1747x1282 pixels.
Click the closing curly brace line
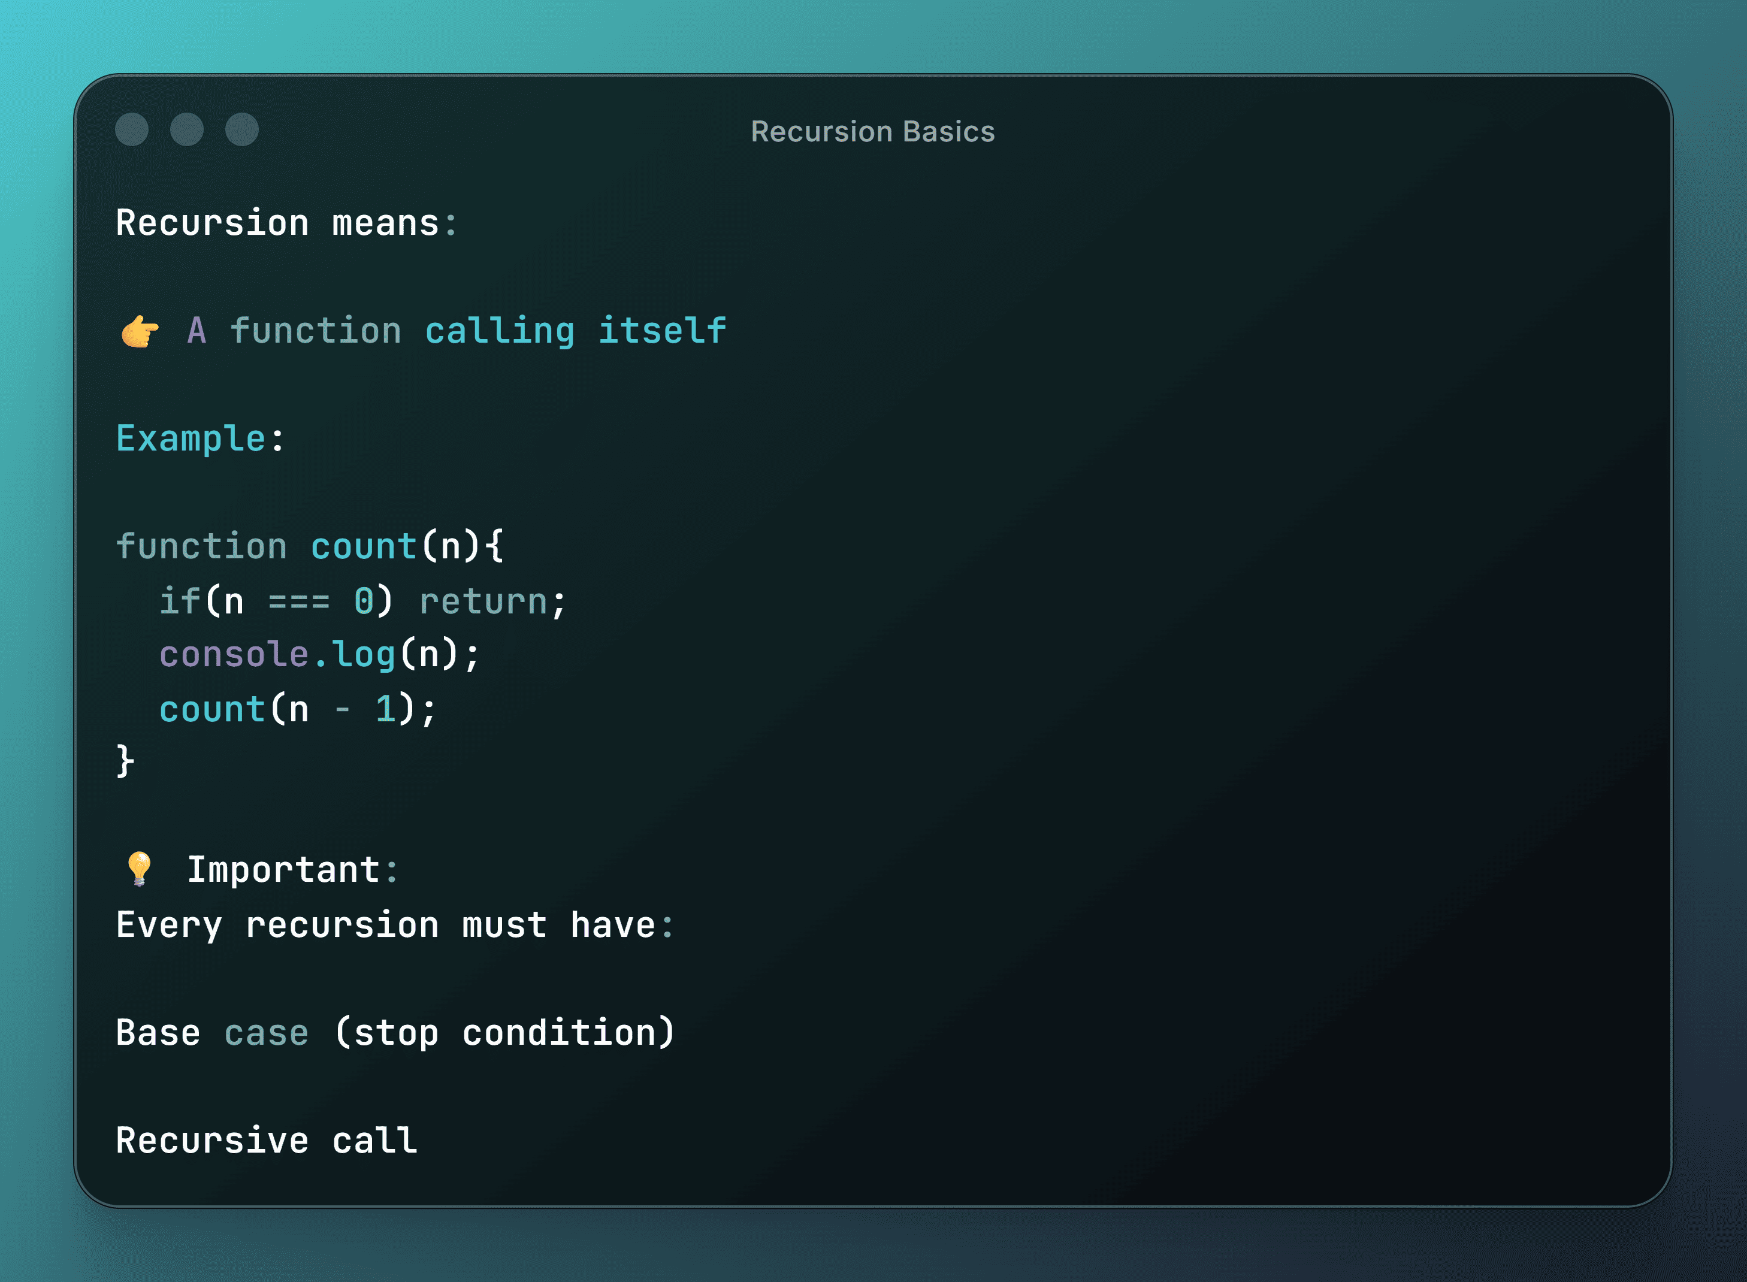(125, 761)
